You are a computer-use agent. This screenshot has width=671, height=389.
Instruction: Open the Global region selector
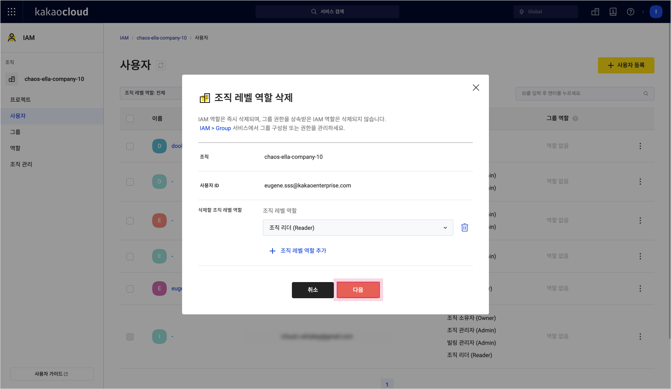545,12
